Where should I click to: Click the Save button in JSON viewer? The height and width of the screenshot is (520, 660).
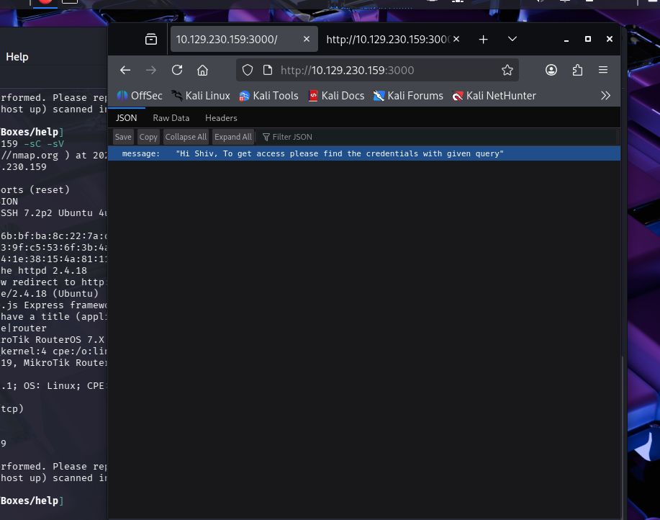coord(123,137)
